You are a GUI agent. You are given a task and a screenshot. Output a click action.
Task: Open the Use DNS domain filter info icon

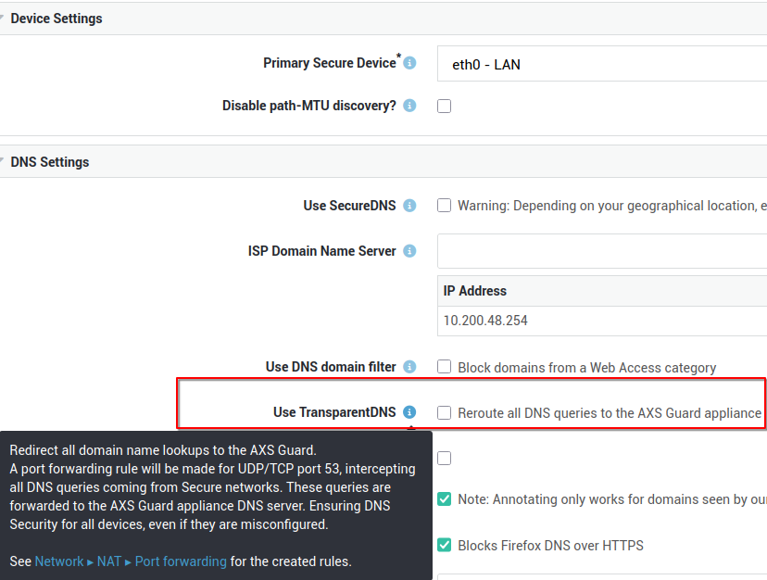[x=409, y=367]
